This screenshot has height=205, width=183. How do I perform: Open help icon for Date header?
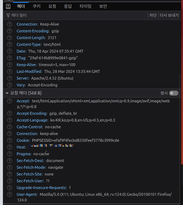point(10,51)
